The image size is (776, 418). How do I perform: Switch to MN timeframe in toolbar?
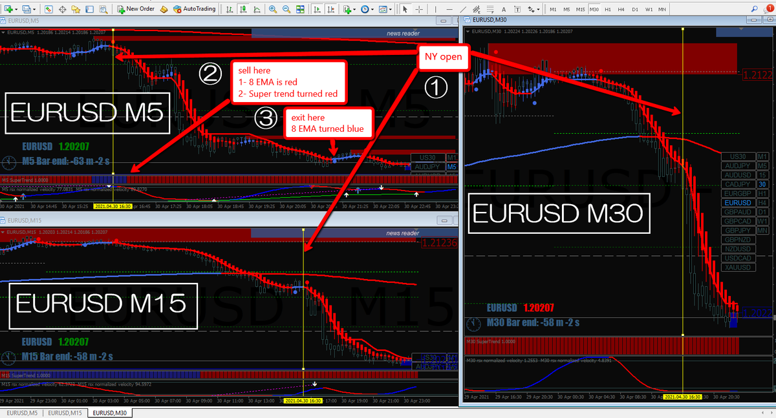click(662, 9)
